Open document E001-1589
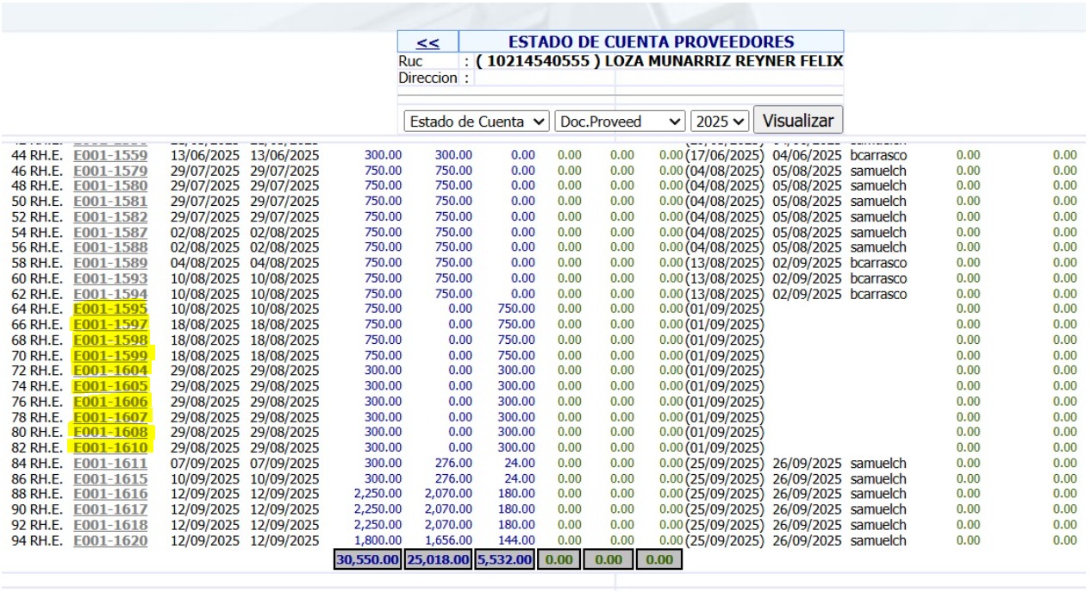 (110, 263)
